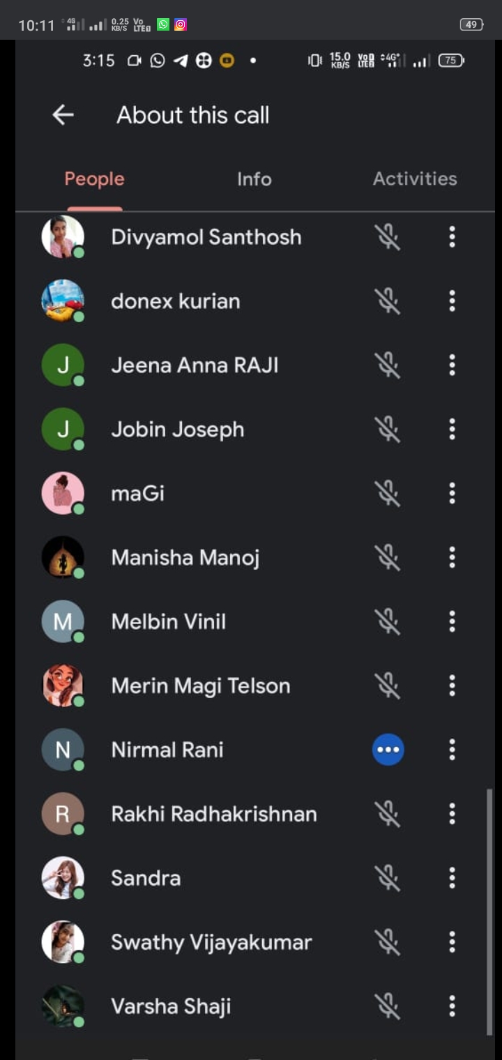Open the Activities tab

click(x=415, y=179)
